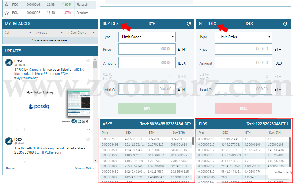Select ask price 0.00008680

110,161
